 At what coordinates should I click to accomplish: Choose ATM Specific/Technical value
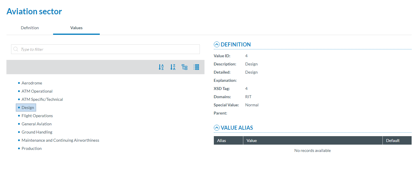(x=42, y=100)
